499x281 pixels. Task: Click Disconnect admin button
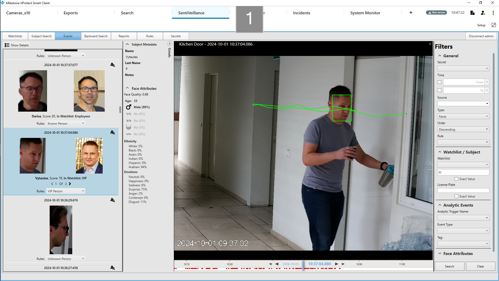pos(481,36)
